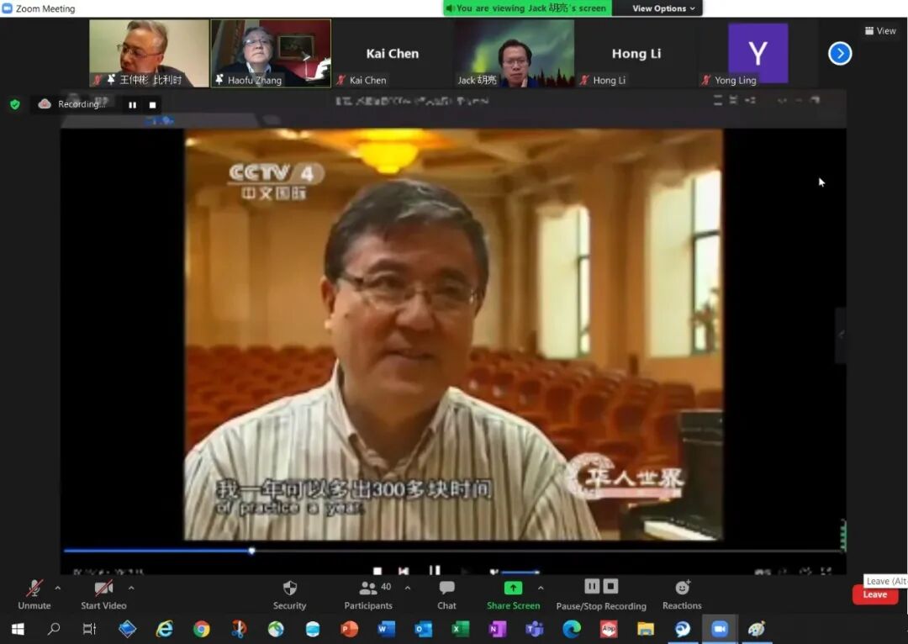Expand video options arrow beside Start Video
Viewport: 908px width, 644px height.
tap(131, 588)
